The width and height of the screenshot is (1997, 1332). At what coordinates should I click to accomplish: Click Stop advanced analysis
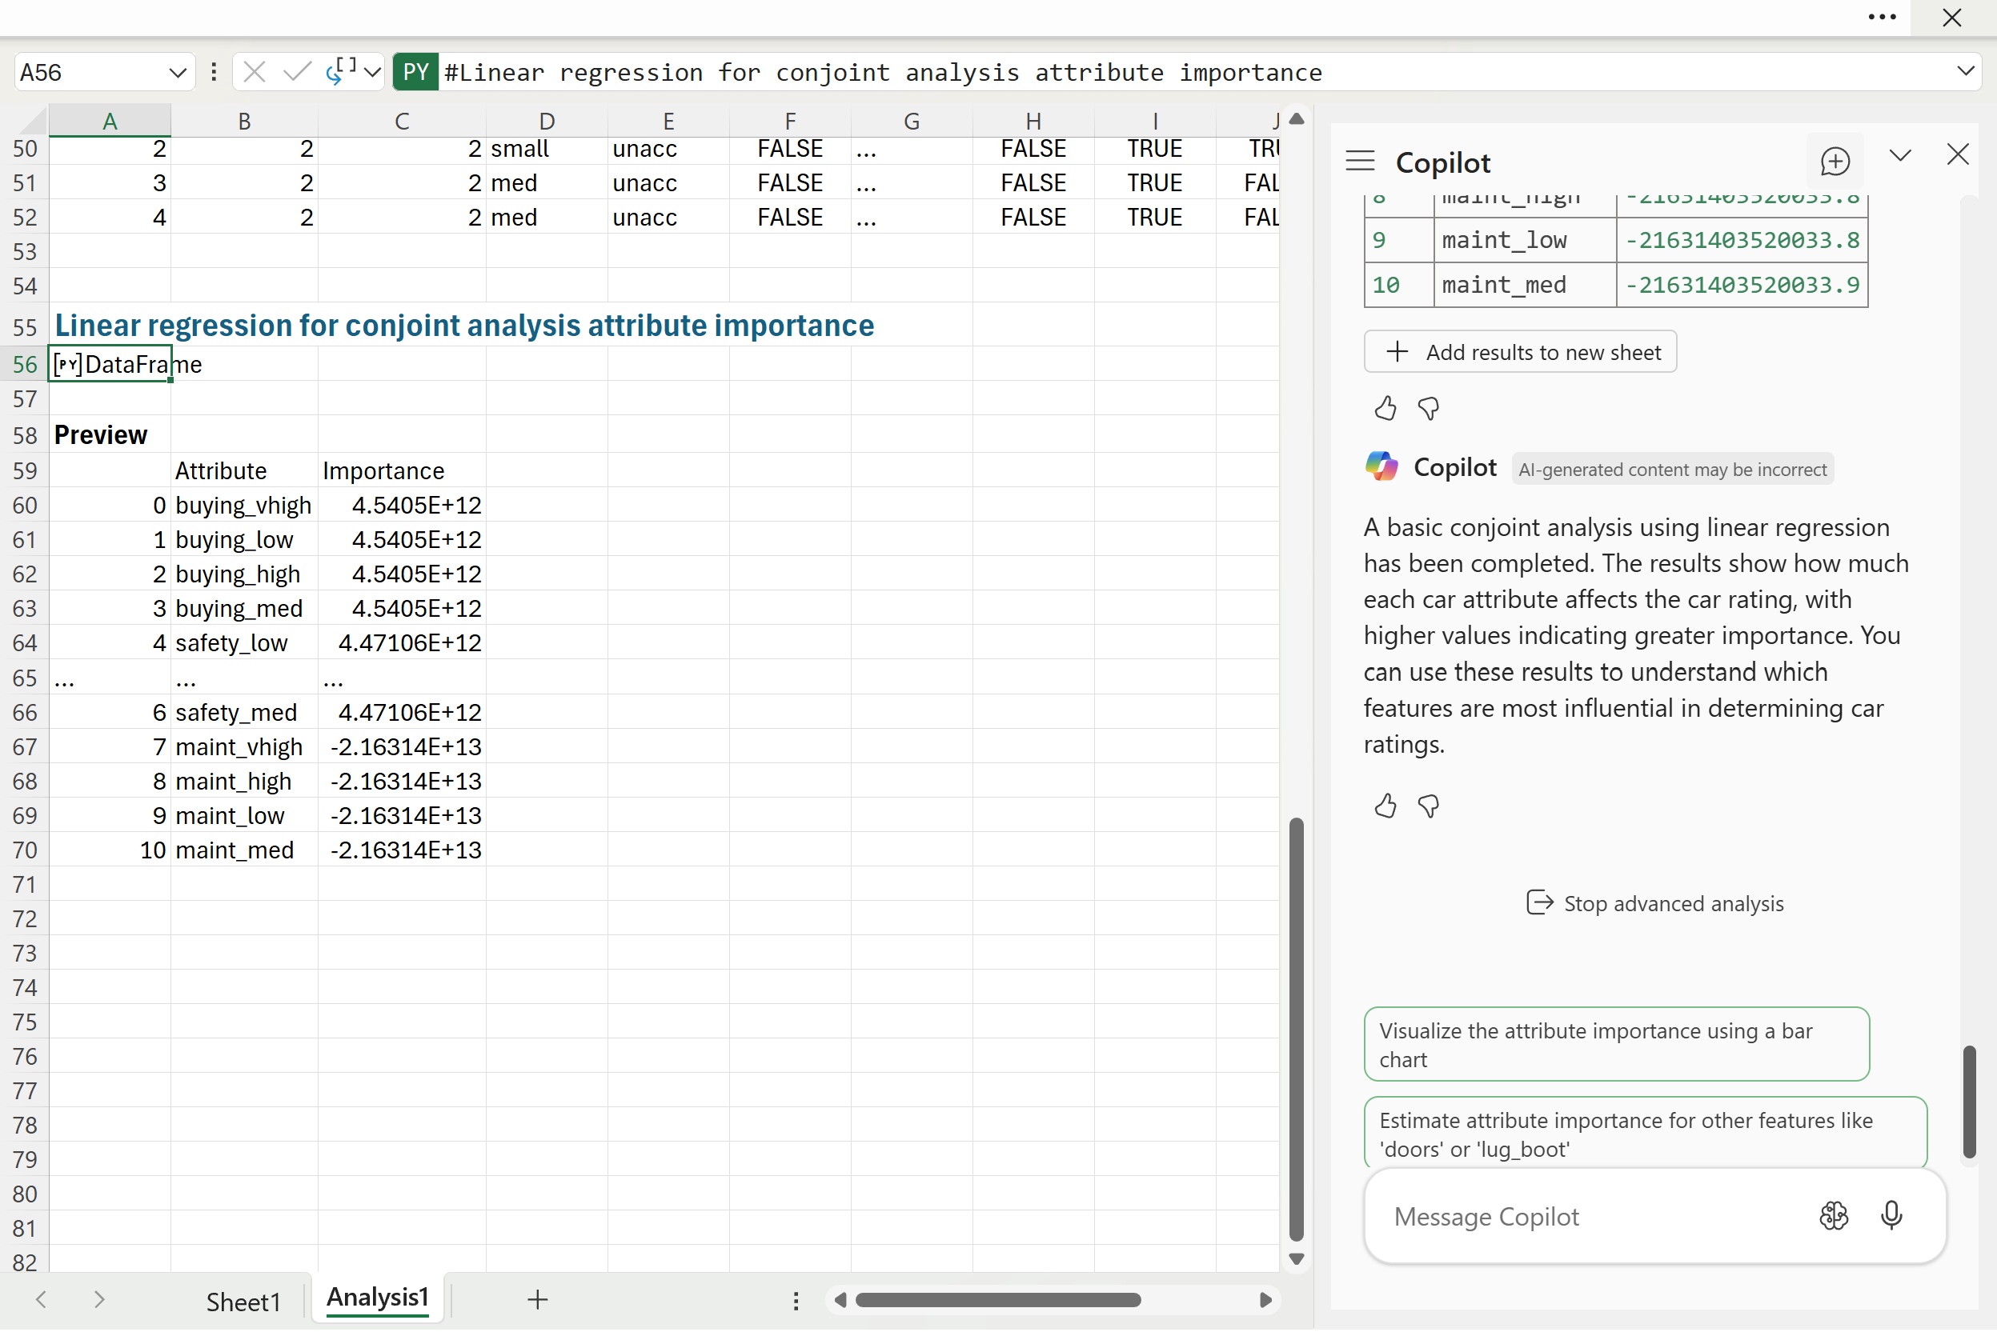tap(1654, 903)
